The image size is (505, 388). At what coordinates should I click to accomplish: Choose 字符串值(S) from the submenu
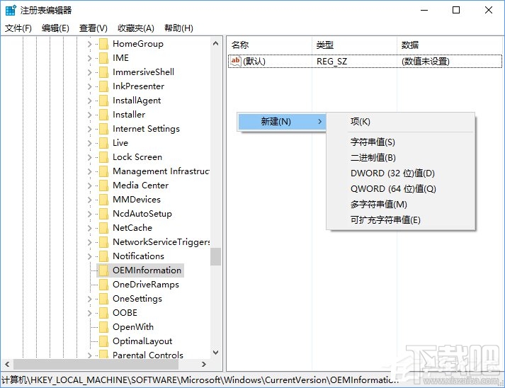(x=401, y=142)
